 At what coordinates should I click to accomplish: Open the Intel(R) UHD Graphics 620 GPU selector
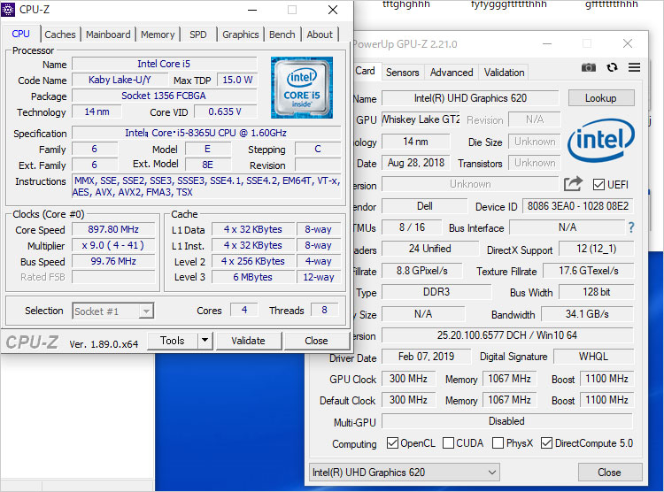(405, 473)
